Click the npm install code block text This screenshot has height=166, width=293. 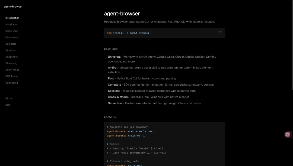[x=128, y=33]
